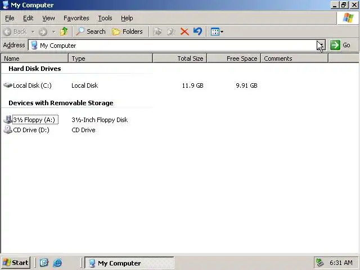This screenshot has width=360, height=270.
Task: Sort by the Type column header
Action: tap(110, 58)
